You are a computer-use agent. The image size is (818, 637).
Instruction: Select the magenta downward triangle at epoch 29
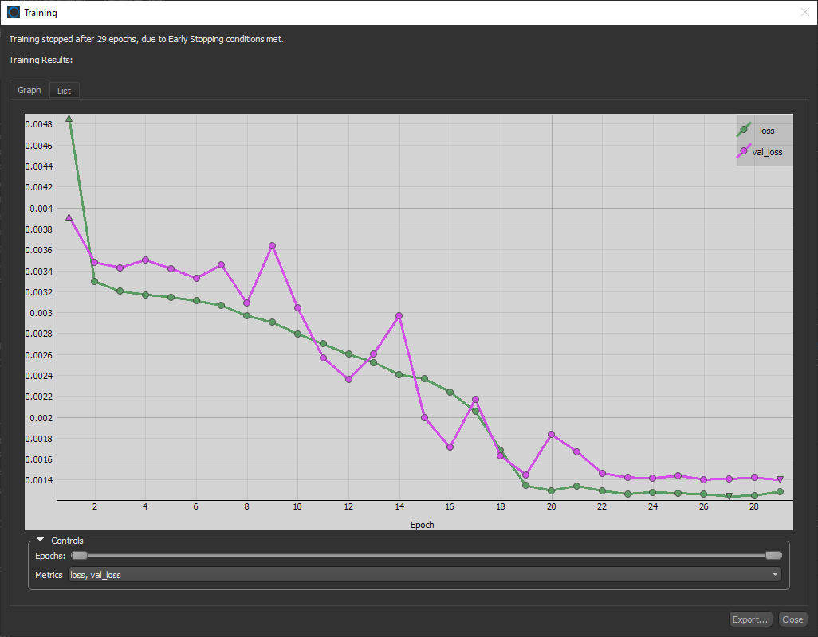pos(780,479)
